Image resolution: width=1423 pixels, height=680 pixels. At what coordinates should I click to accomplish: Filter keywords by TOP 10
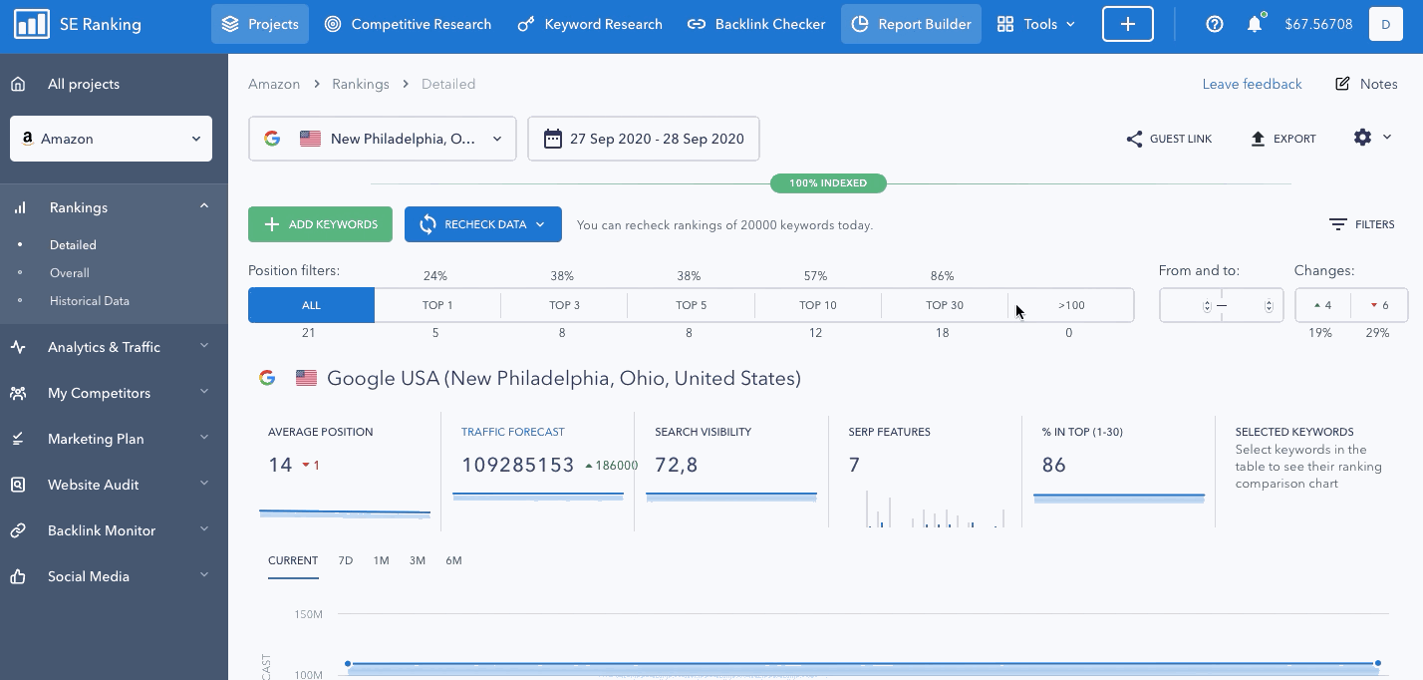817,305
